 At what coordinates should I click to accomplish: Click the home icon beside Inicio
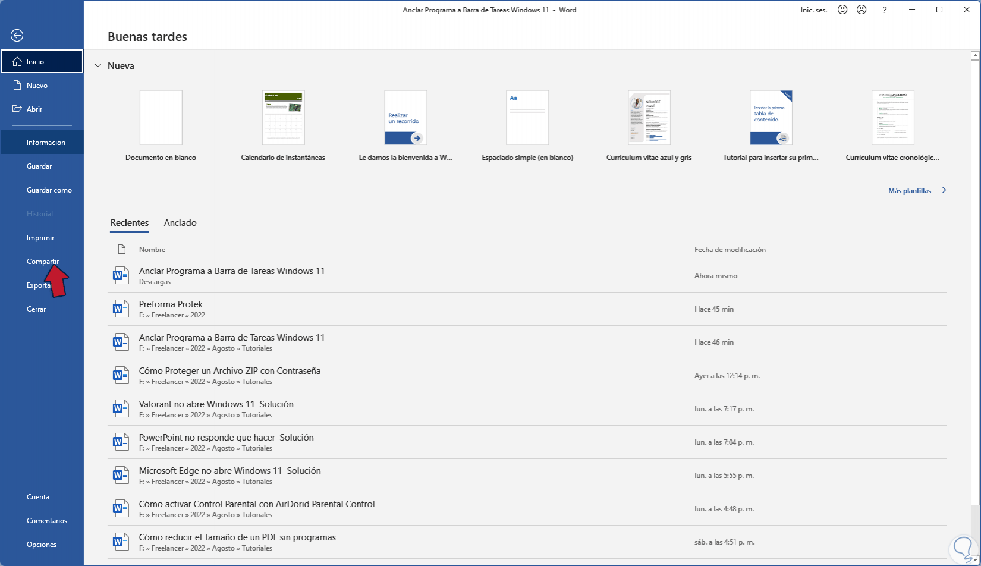(x=17, y=61)
